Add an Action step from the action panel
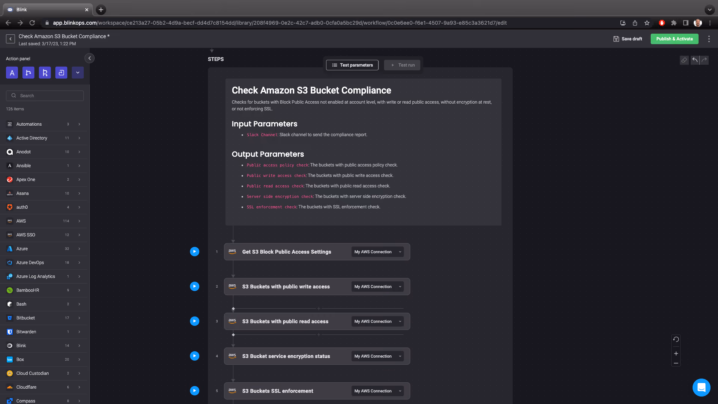This screenshot has height=404, width=718. coord(12,73)
